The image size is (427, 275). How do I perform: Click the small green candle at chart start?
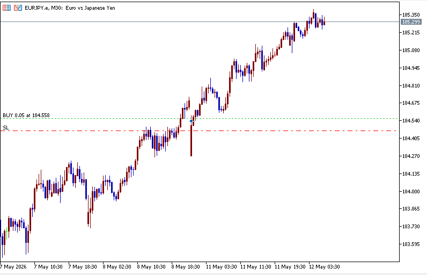[7, 233]
